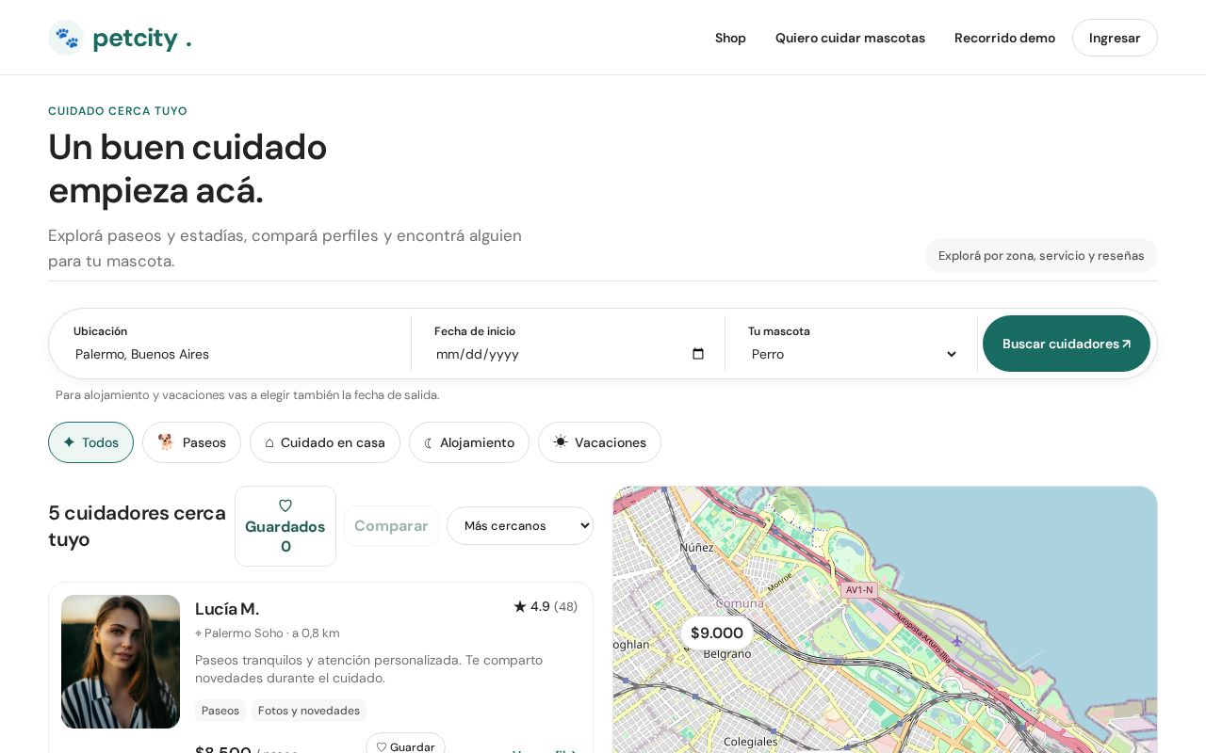1206x753 pixels.
Task: Start search with Buscar cuidadores
Action: (x=1067, y=344)
